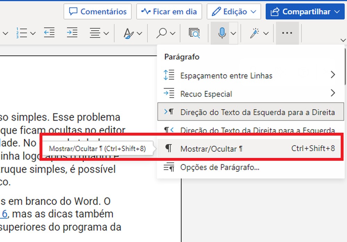Click the Comentários button
Screen dimensions: 347x242
(98, 11)
